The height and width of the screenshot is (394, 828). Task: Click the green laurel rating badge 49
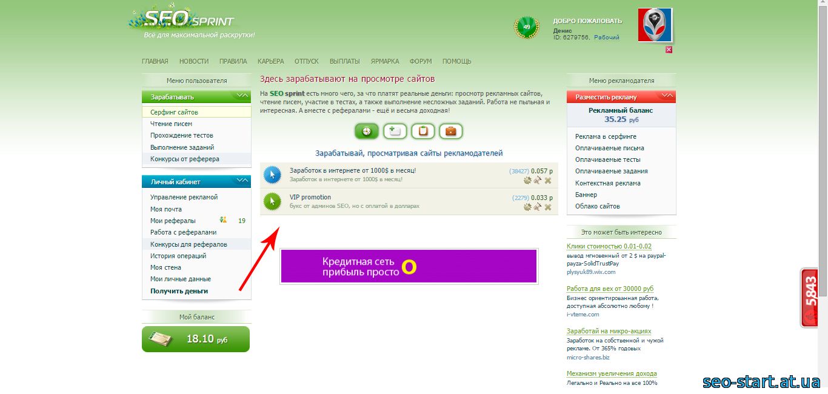(526, 28)
